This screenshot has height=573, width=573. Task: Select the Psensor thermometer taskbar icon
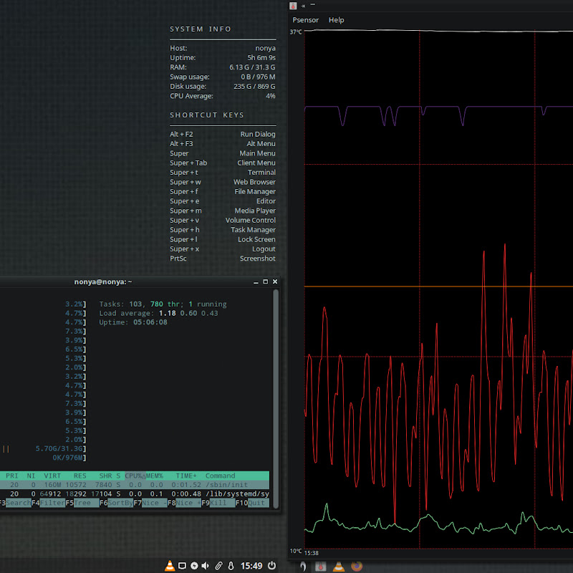(x=320, y=567)
